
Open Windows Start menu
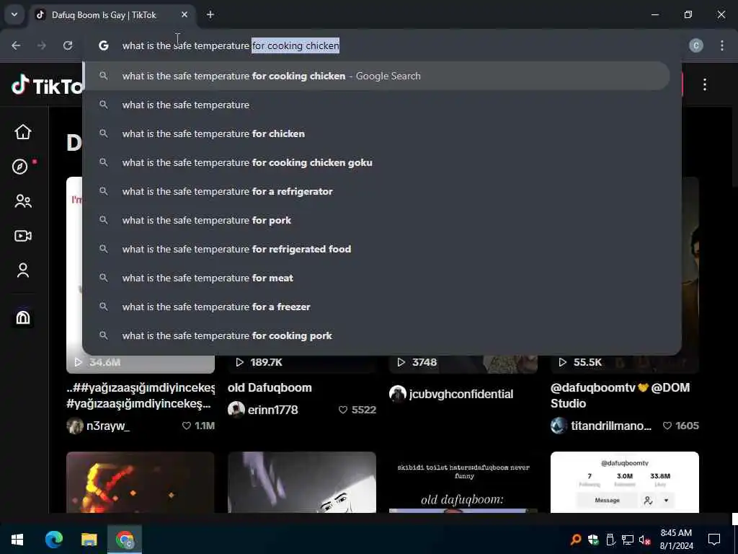[x=17, y=540]
